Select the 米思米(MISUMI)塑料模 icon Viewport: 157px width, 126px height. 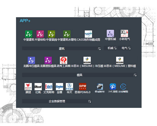pos(120,60)
